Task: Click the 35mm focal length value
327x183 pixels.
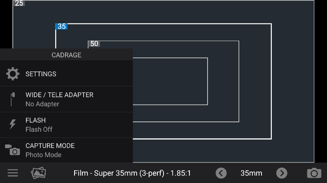Action: pos(251,173)
